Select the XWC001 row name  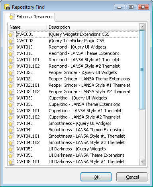[25, 34]
